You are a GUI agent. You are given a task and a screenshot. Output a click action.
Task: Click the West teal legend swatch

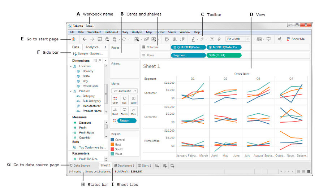(112, 154)
